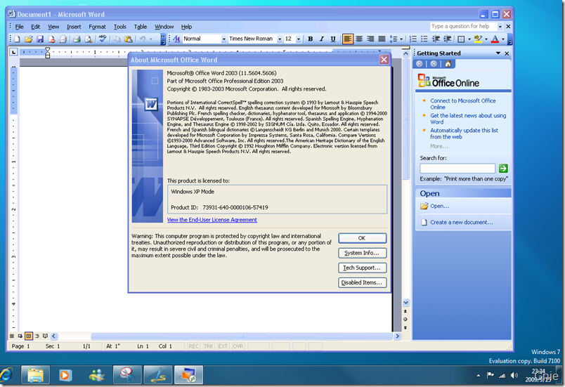Run the Spelling and Grammar check icon
Image resolution: width=565 pixels, height=387 pixels.
pyautogui.click(x=103, y=39)
